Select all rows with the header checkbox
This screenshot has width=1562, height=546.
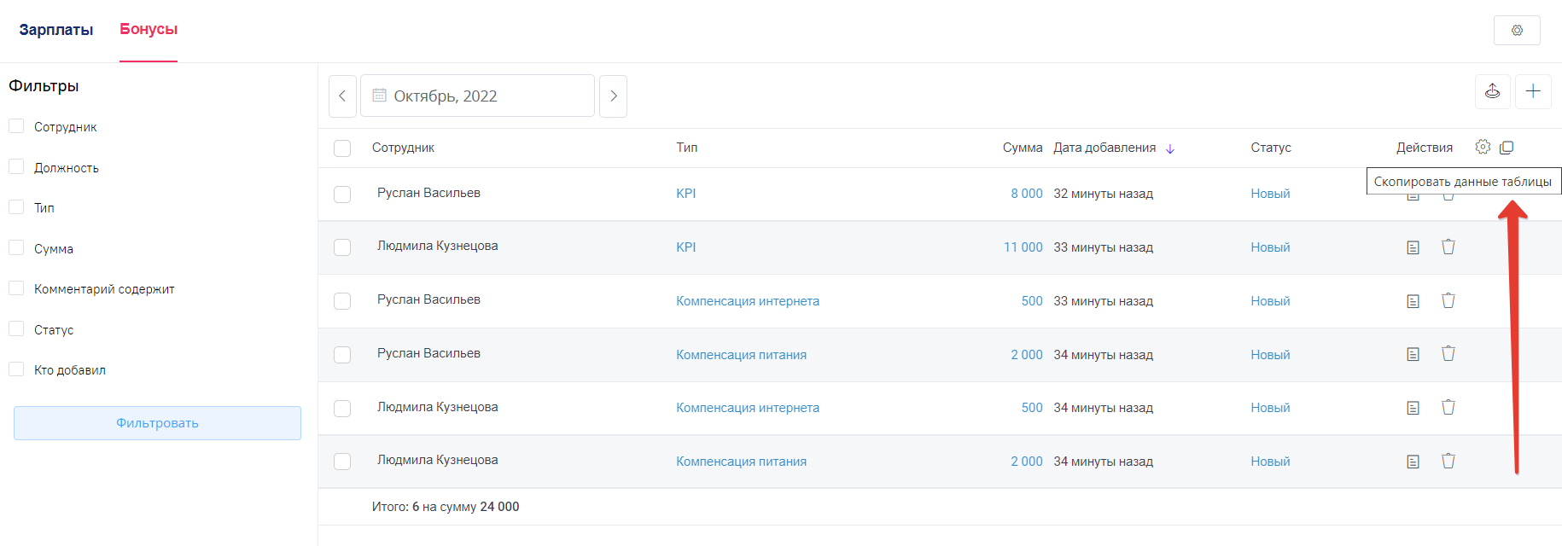pyautogui.click(x=342, y=148)
